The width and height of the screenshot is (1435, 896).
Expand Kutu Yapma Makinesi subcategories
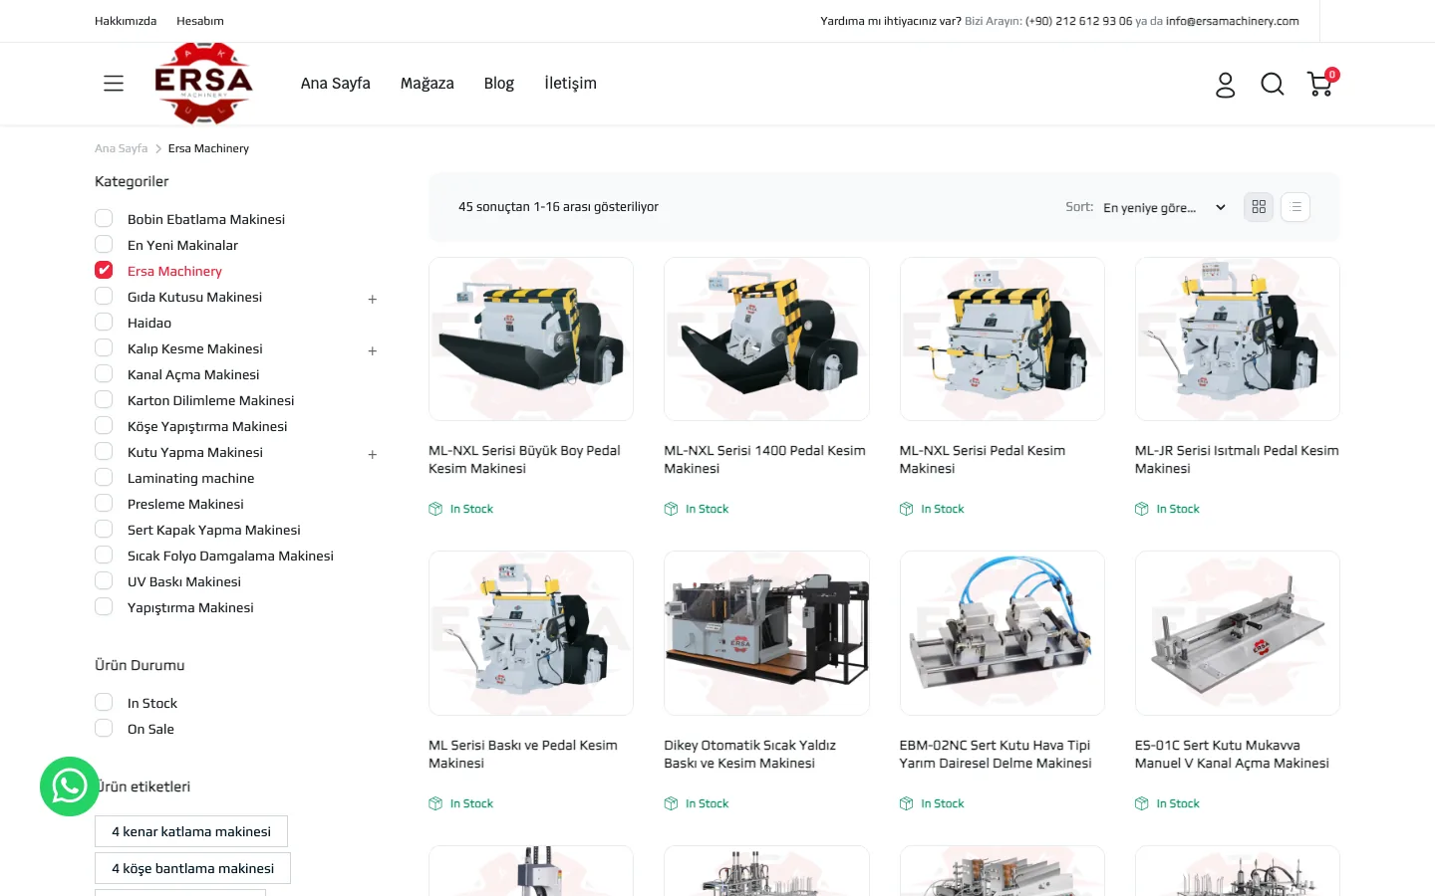(x=373, y=454)
